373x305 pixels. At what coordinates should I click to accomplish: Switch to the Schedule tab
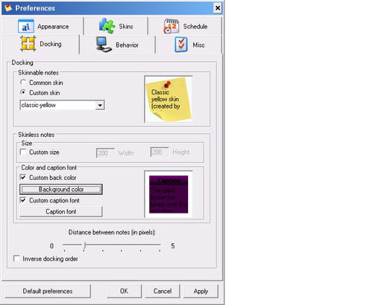[186, 26]
